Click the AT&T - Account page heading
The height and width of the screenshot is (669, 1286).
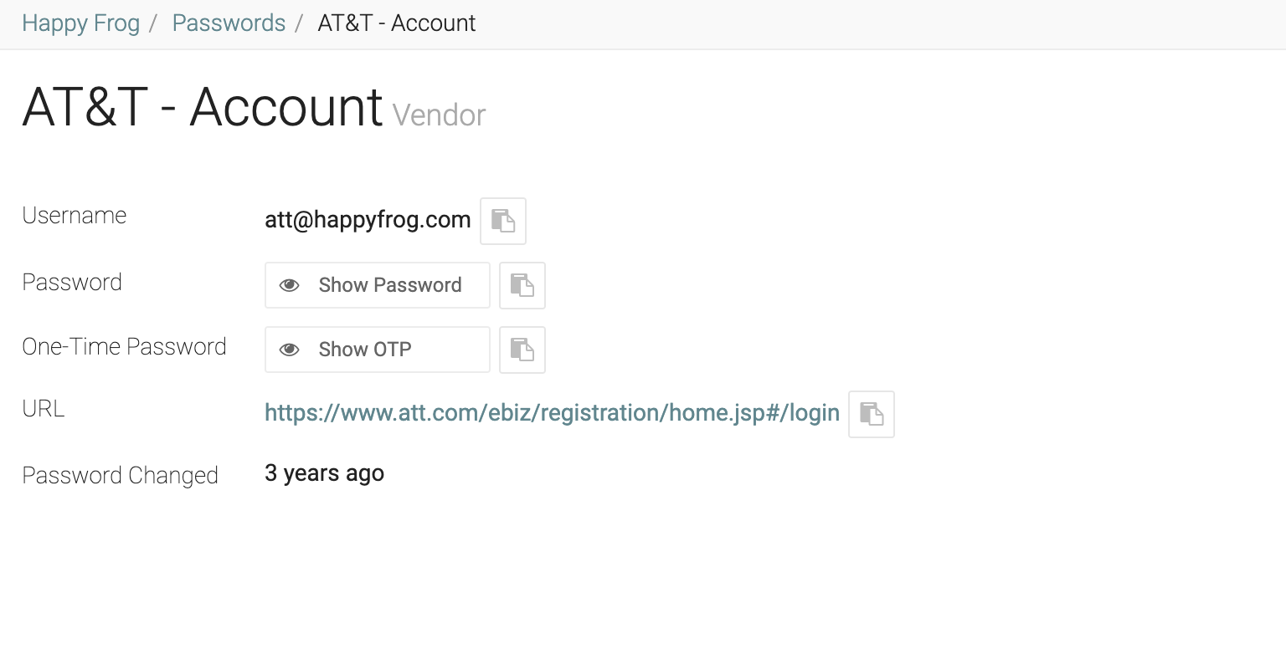(x=203, y=108)
